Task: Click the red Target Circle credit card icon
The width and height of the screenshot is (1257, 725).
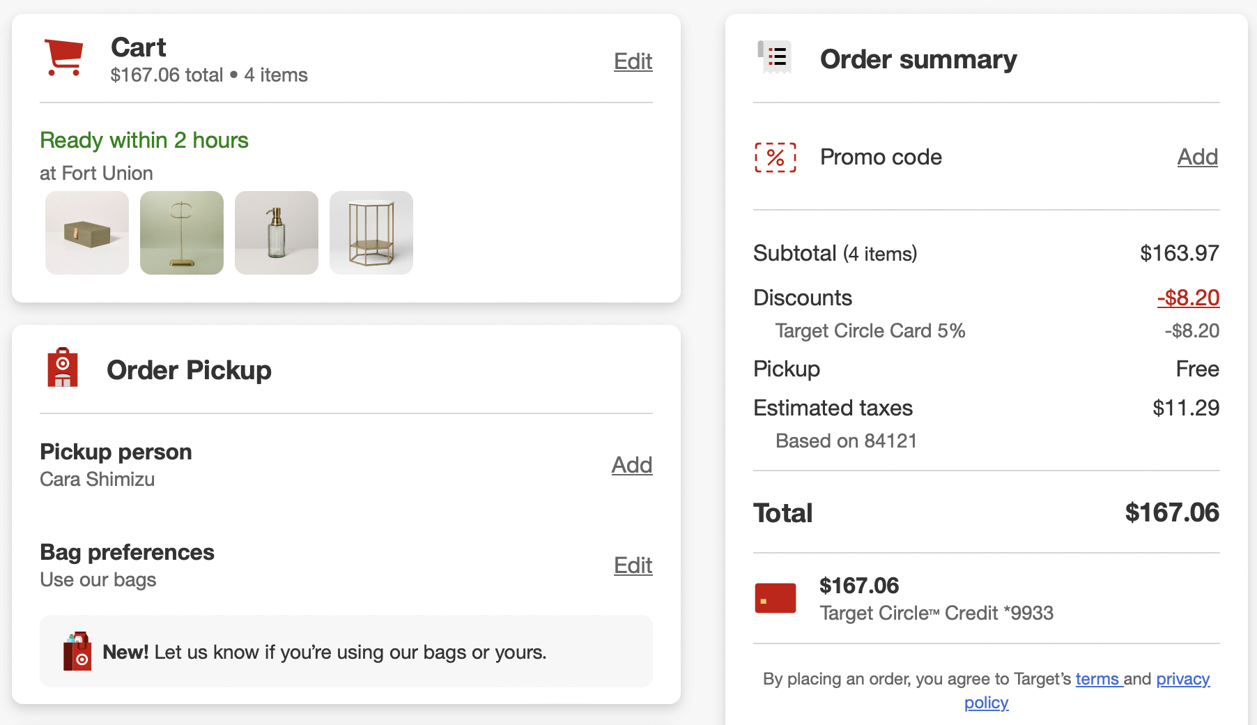Action: point(776,598)
